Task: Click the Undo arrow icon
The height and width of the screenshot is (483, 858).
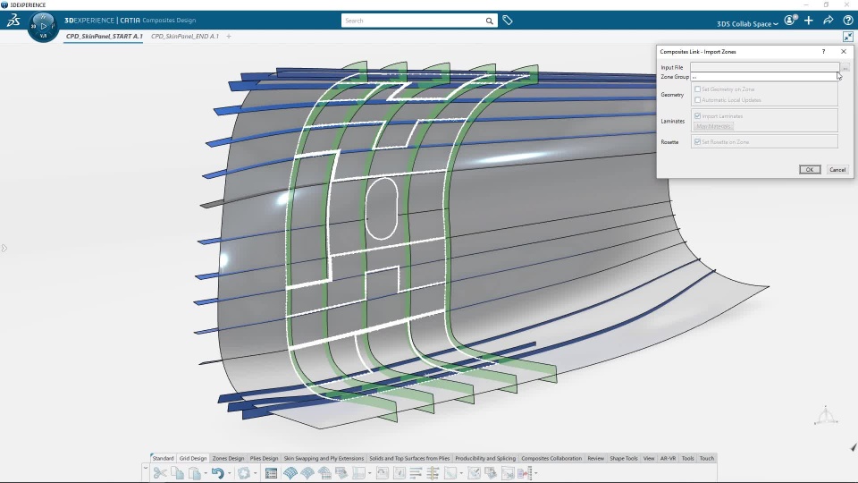Action: point(217,473)
